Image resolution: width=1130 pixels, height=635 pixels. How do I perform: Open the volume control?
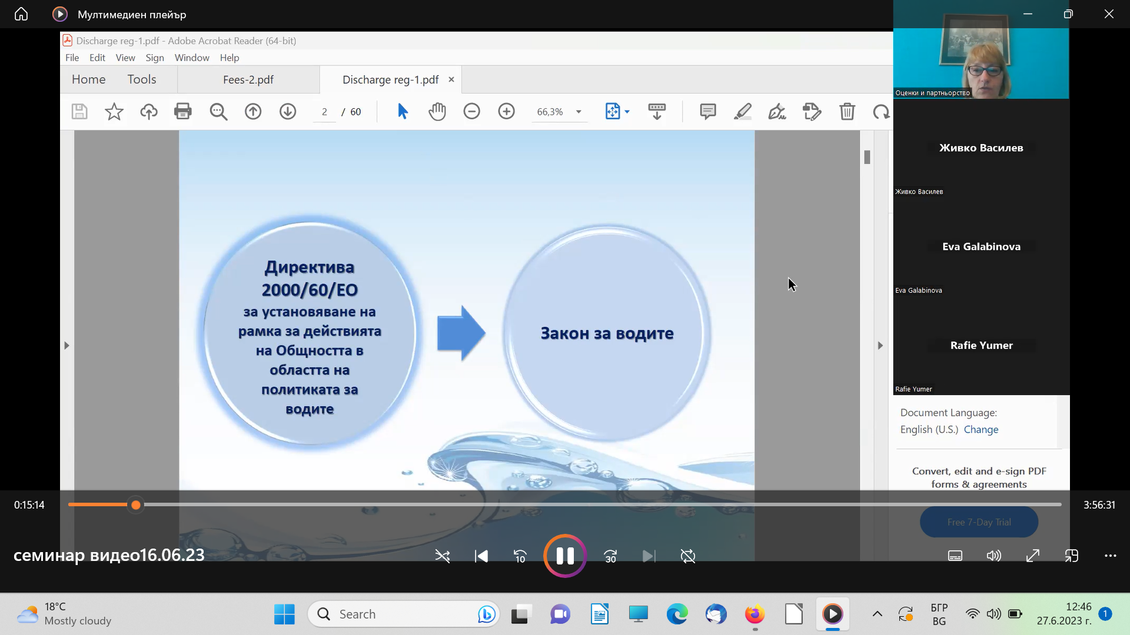coord(993,556)
